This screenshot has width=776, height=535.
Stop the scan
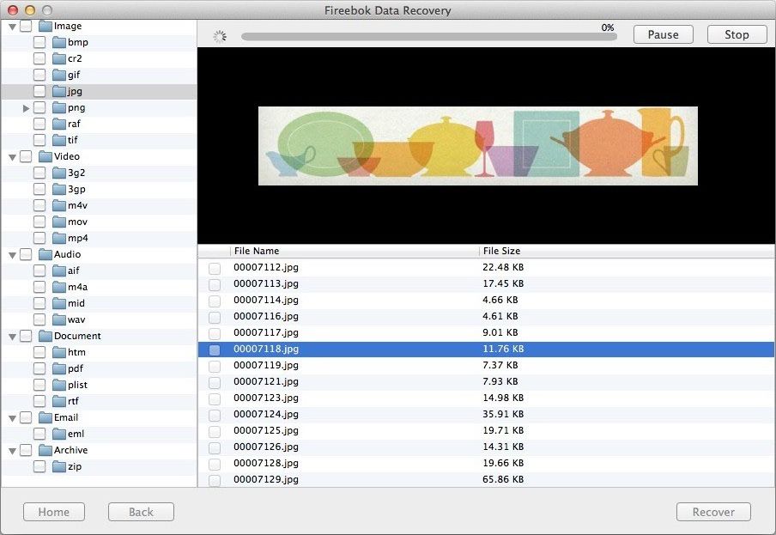point(737,34)
